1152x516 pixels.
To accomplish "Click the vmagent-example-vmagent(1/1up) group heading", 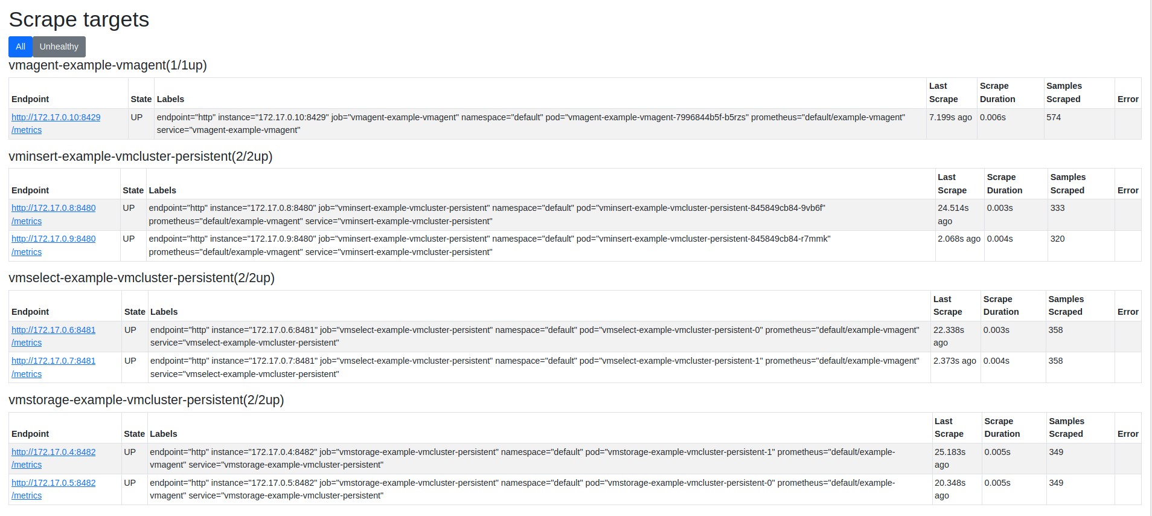I will (x=107, y=65).
